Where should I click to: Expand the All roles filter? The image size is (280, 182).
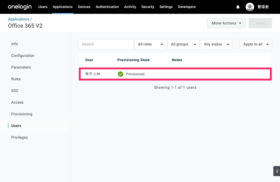coord(151,44)
